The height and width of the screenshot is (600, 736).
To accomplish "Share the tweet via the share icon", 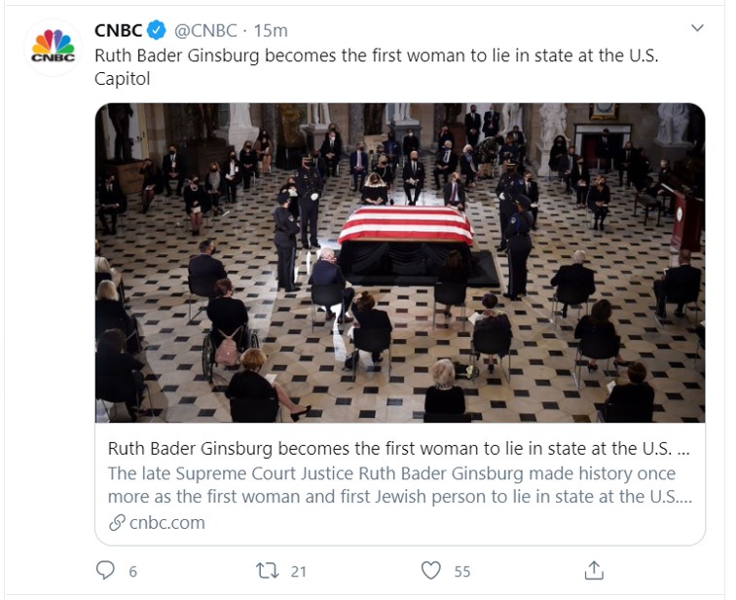I will 594,570.
